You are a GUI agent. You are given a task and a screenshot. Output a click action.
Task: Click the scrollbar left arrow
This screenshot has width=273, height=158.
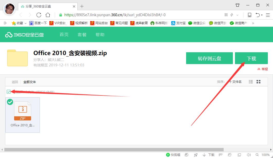2,150
